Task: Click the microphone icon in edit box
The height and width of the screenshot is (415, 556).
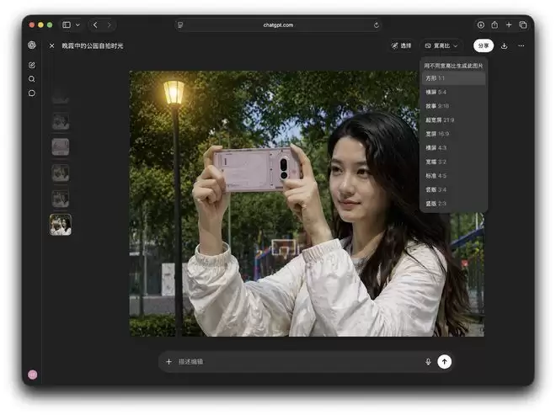Action: point(428,361)
